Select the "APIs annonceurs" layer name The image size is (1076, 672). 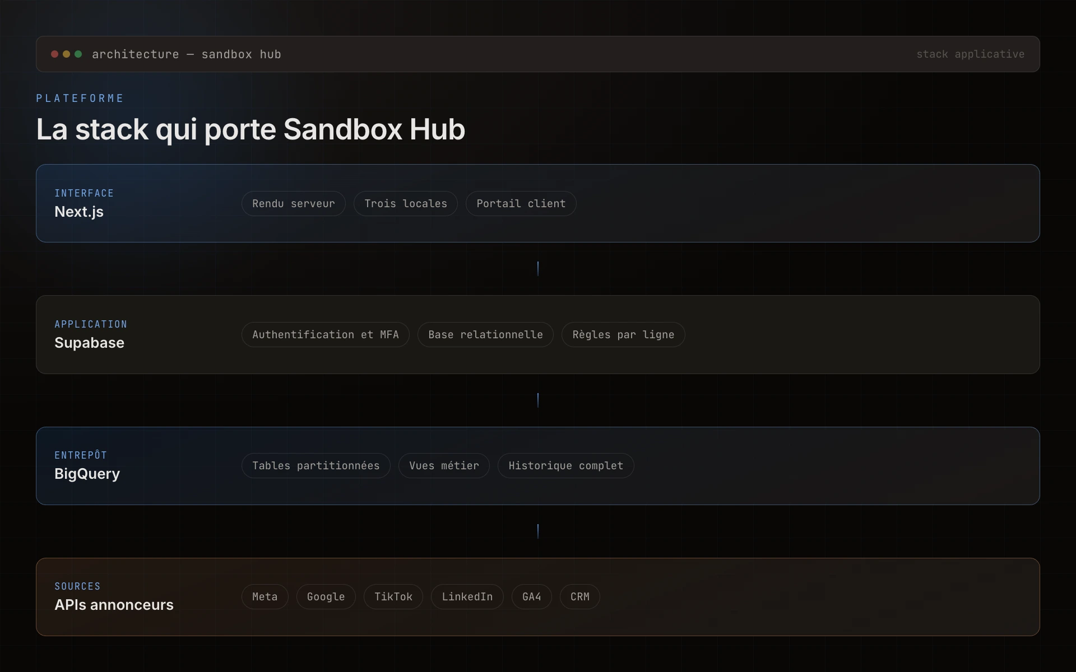coord(114,605)
